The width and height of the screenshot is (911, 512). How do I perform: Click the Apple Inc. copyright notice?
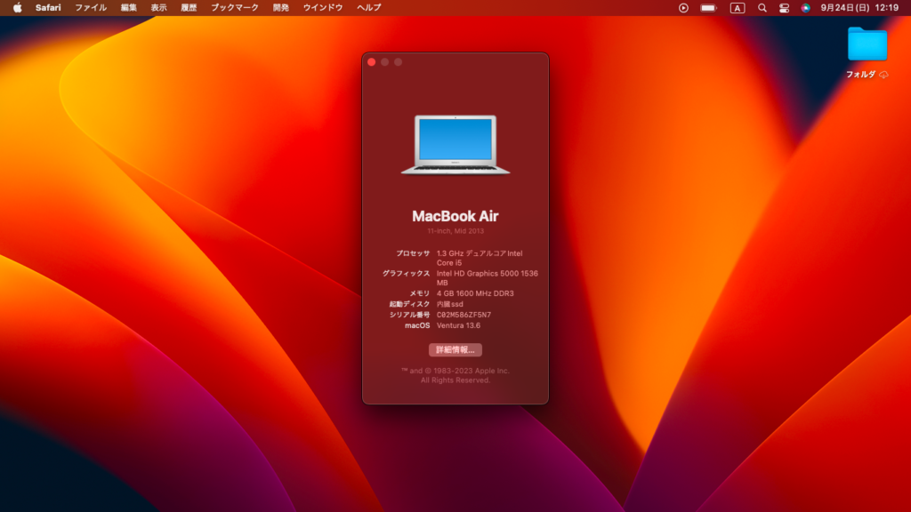pos(455,376)
